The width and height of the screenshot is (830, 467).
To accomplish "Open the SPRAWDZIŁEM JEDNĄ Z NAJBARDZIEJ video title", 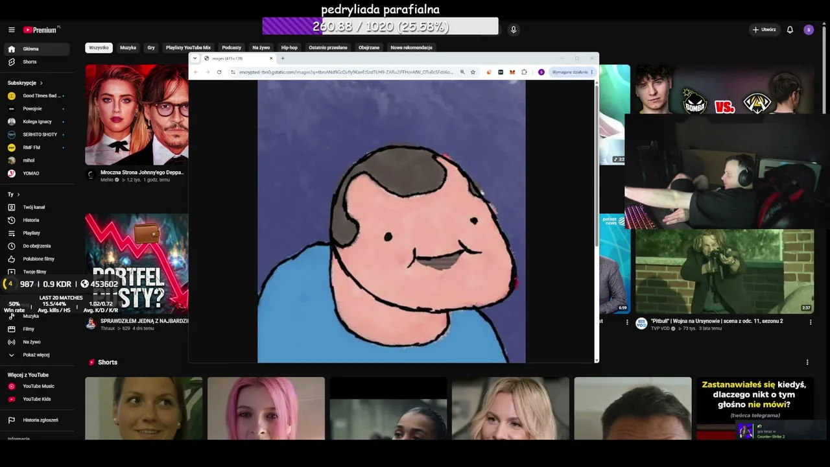I will pyautogui.click(x=145, y=321).
